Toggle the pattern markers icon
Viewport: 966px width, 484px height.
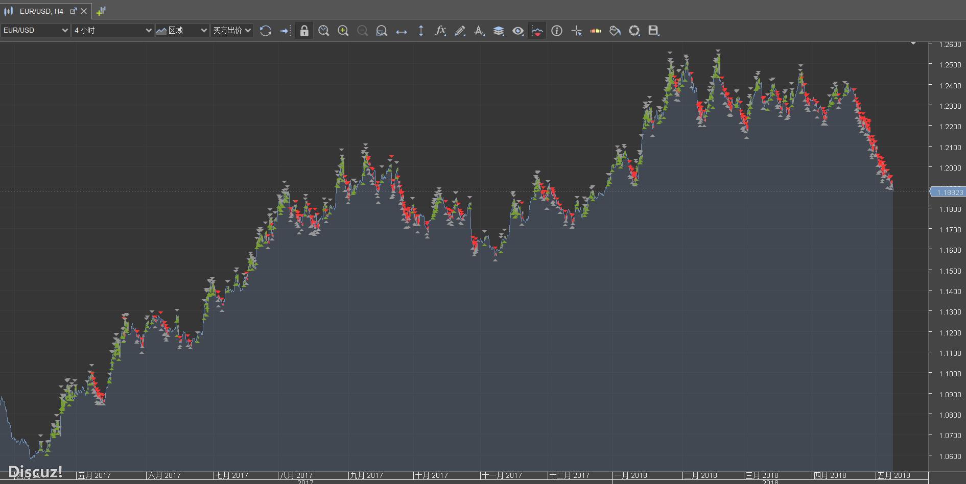click(537, 31)
